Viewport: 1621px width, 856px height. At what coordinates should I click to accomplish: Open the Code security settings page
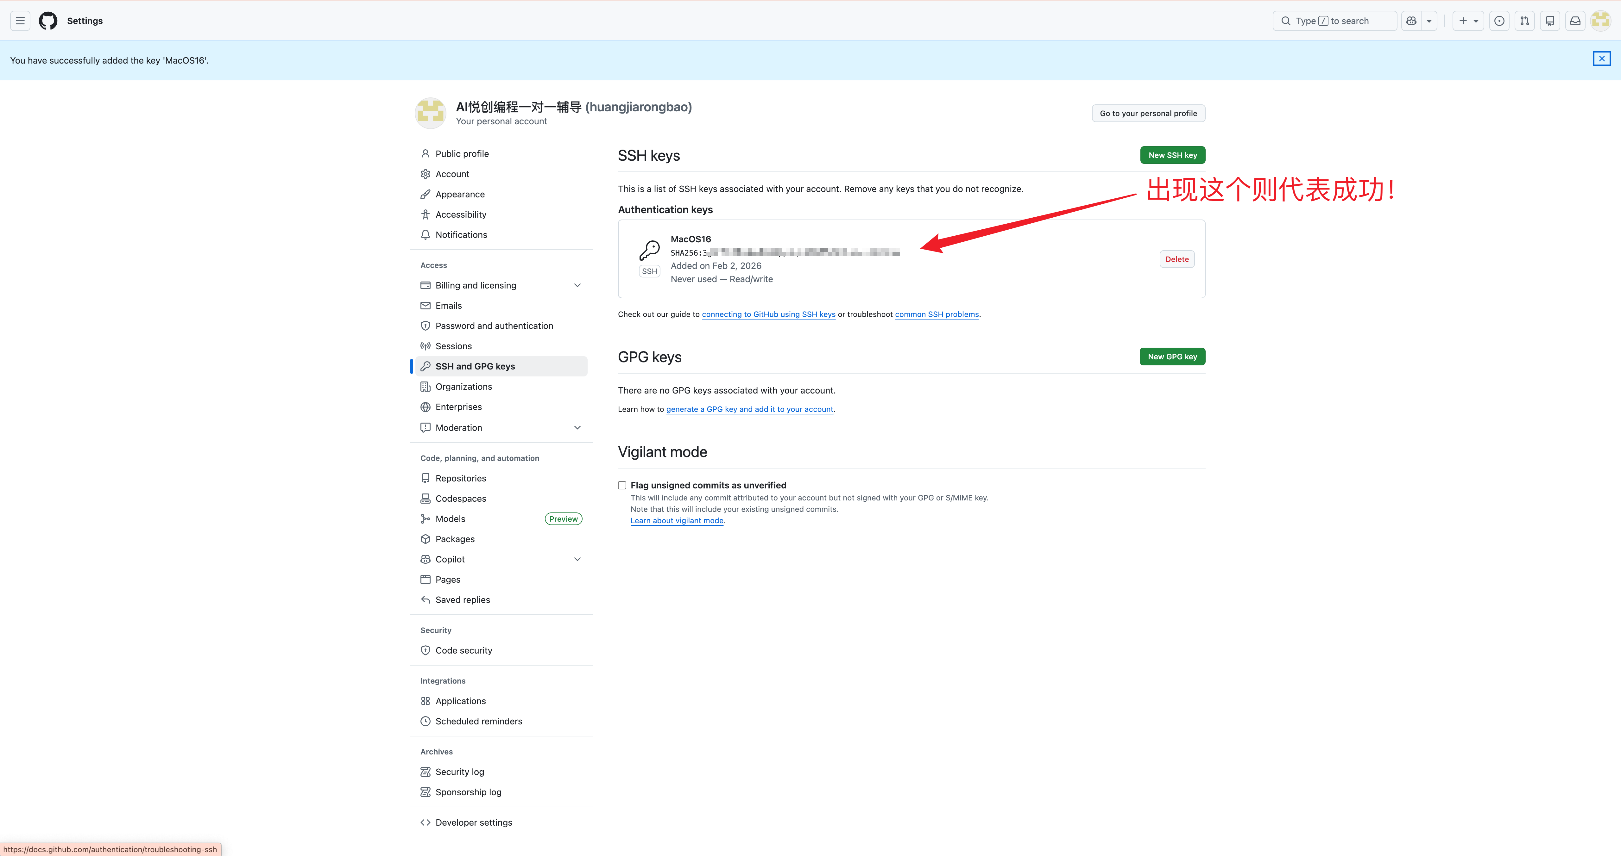(x=501, y=650)
